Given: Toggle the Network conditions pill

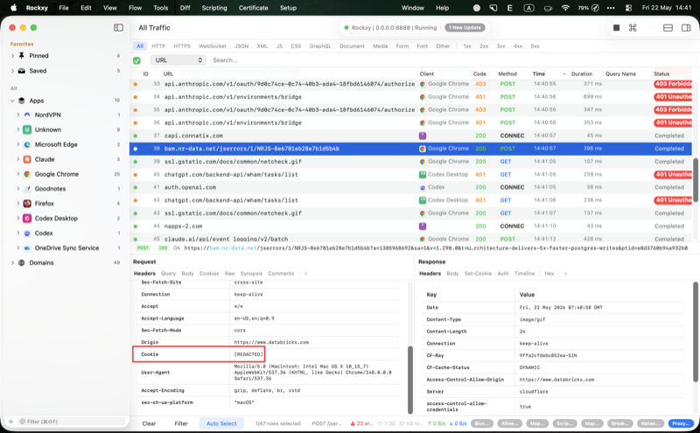Looking at the screenshot, I should coord(650,423).
